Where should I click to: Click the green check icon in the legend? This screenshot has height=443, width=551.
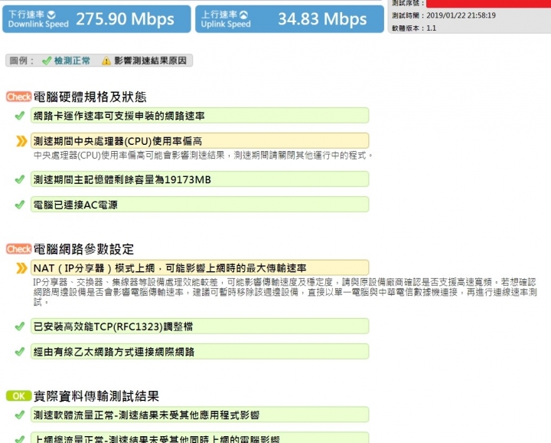(47, 61)
